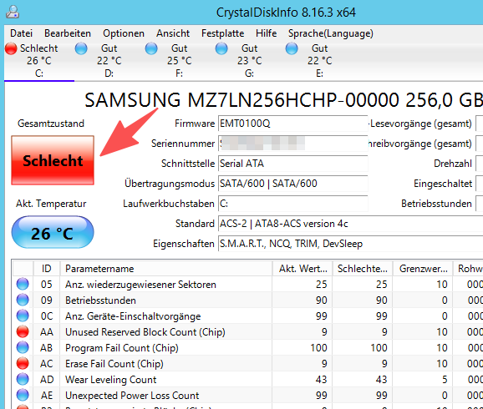Click the Laufwerkbuchstaben field C:
Image resolution: width=483 pixels, height=409 pixels.
click(x=293, y=204)
